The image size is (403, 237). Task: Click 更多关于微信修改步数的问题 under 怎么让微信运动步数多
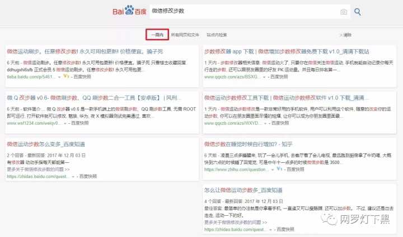tap(236, 222)
